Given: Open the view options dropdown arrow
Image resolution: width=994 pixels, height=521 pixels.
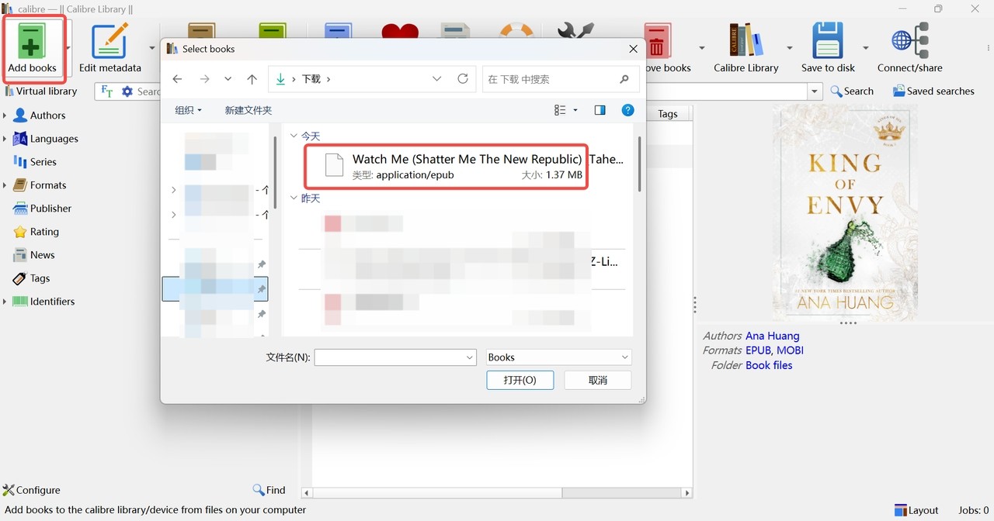Looking at the screenshot, I should [x=575, y=111].
